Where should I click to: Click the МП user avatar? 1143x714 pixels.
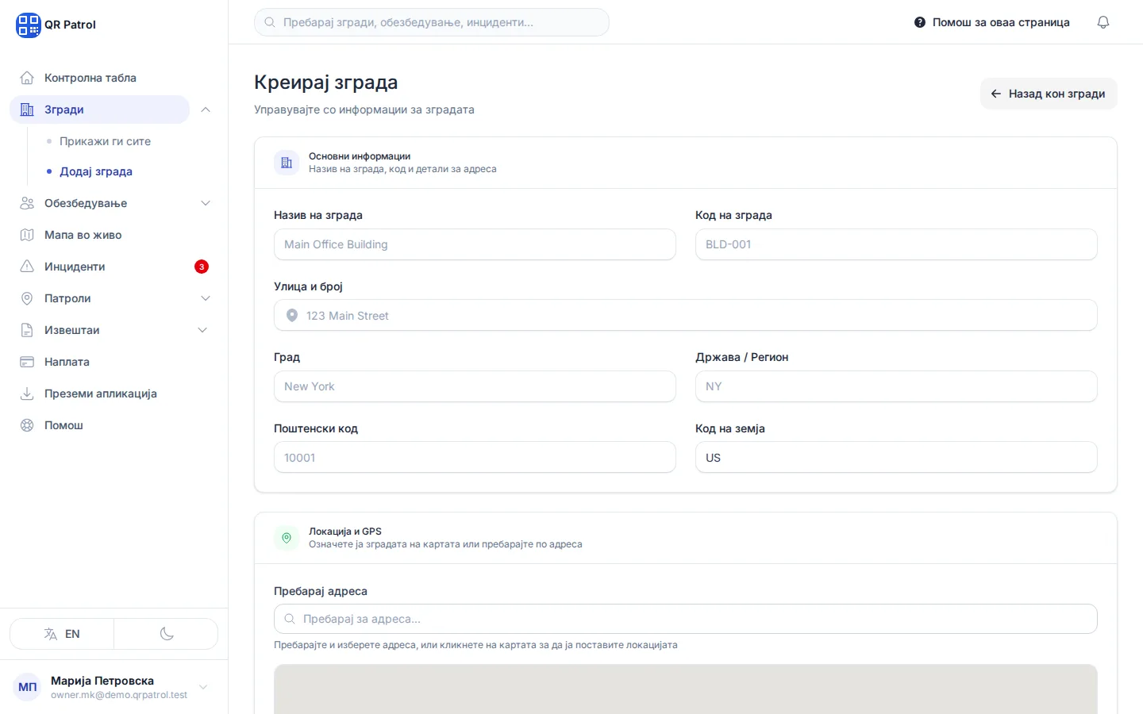[28, 687]
